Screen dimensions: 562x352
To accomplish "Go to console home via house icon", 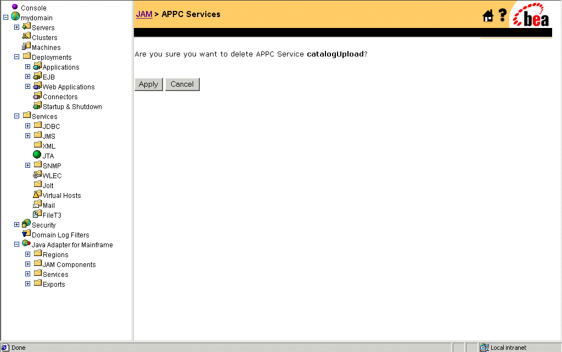I will (x=488, y=16).
